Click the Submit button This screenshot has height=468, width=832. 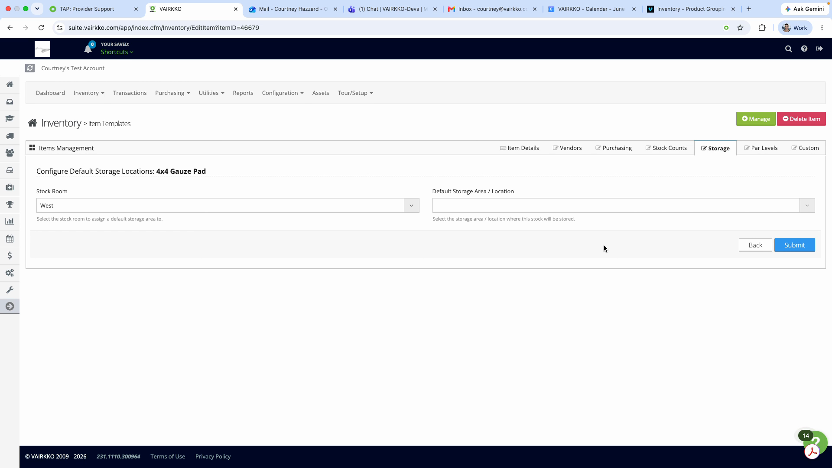click(x=794, y=245)
